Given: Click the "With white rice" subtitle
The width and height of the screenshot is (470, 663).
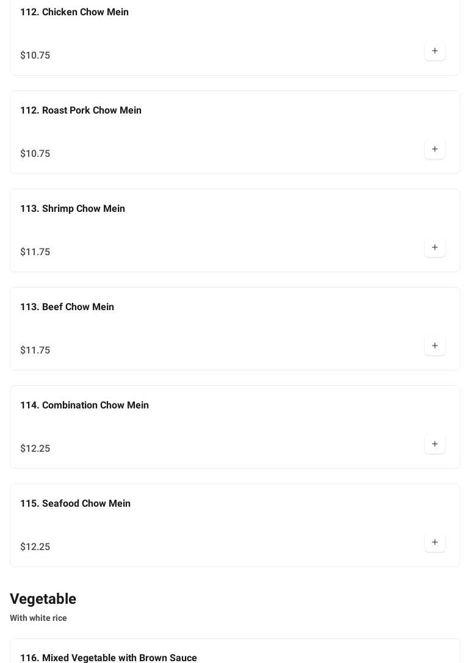Looking at the screenshot, I should pyautogui.click(x=38, y=618).
